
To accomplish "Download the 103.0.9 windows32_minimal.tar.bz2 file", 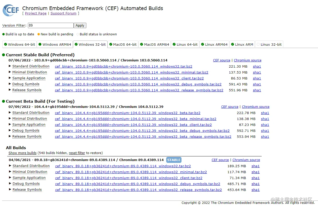I will (132, 73).
